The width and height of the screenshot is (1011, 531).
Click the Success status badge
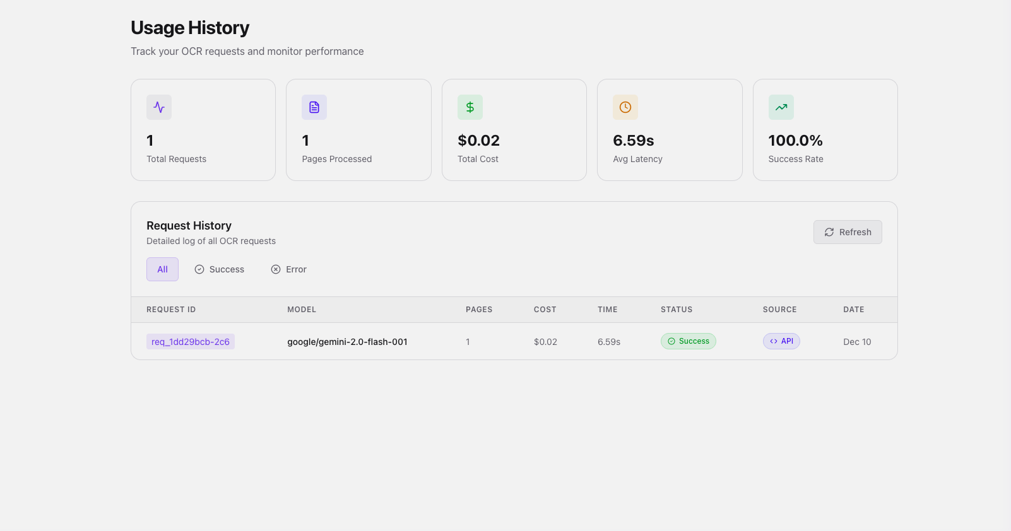pyautogui.click(x=689, y=341)
